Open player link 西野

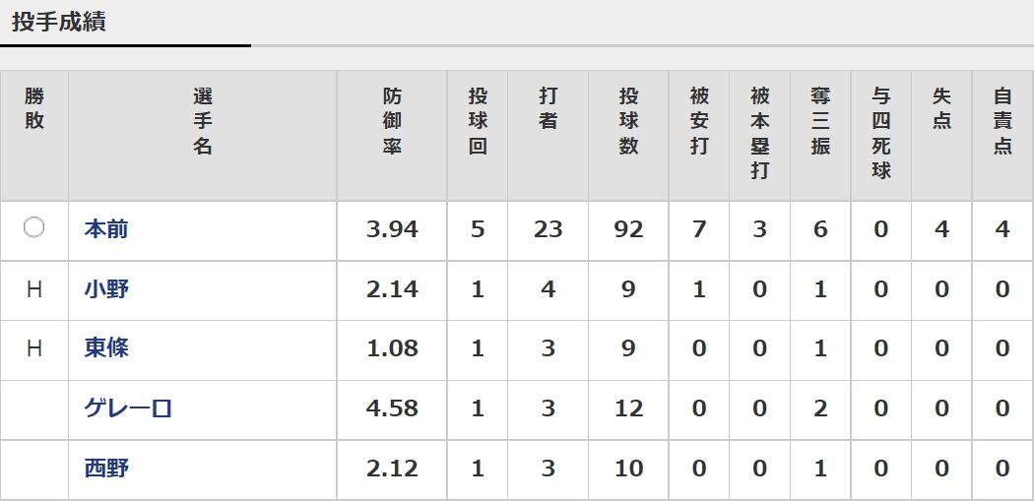click(x=106, y=469)
